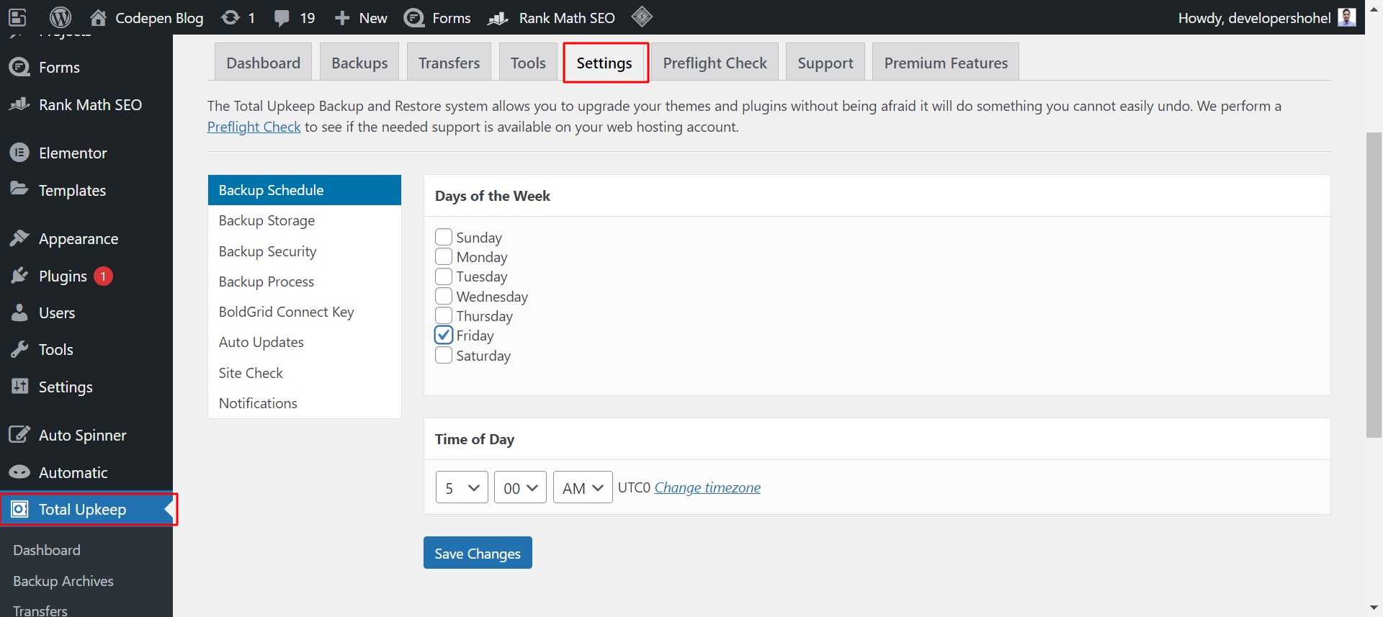1383x617 pixels.
Task: Uncheck the Friday checkbox
Action: coord(444,335)
